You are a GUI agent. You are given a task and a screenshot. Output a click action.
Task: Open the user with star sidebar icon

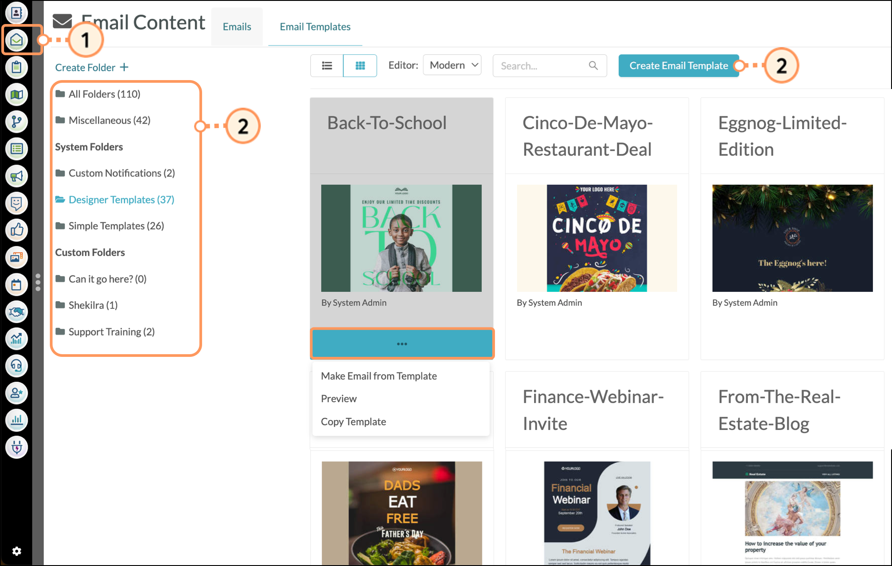pos(16,393)
